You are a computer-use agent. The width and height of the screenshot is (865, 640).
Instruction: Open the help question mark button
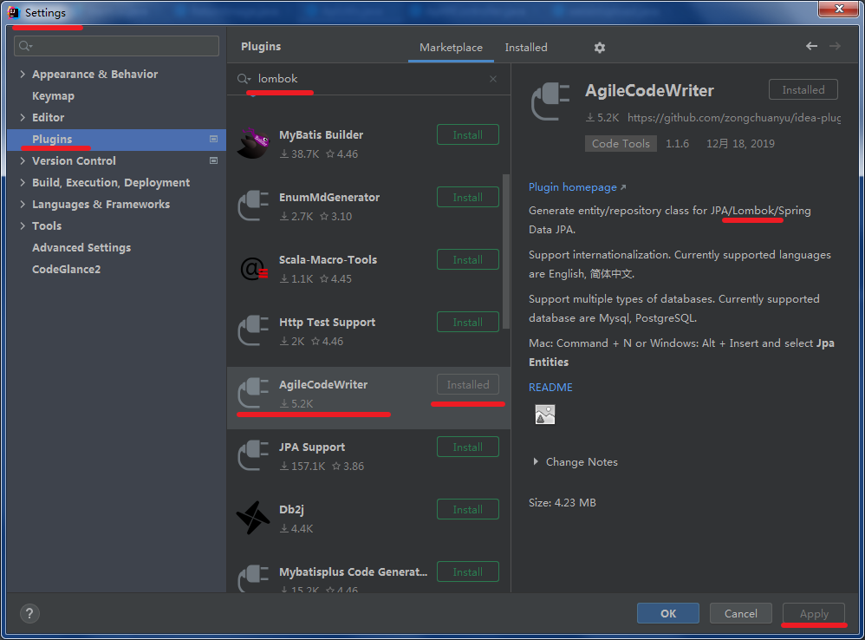pos(29,613)
